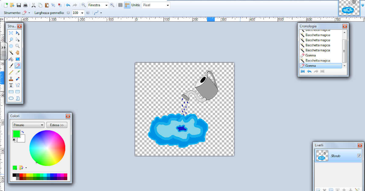Reset colors to black and white
The height and width of the screenshot is (191, 365).
click(14, 140)
